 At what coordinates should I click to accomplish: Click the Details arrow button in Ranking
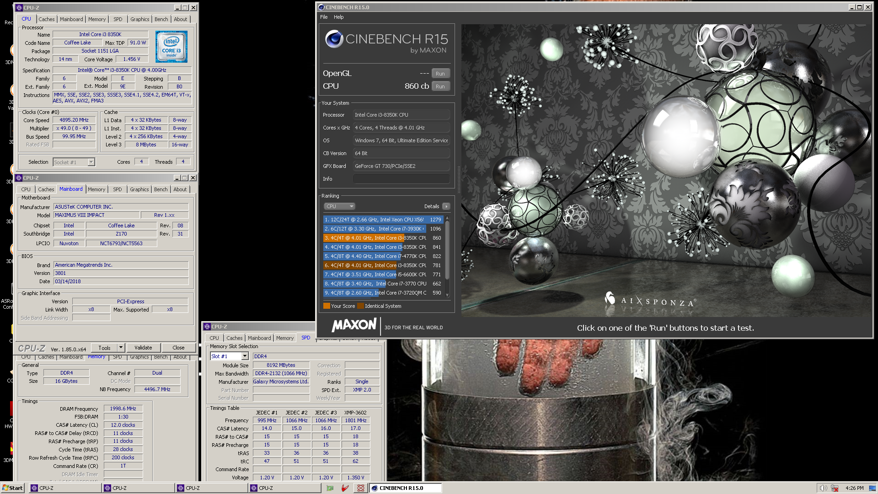[x=446, y=206]
